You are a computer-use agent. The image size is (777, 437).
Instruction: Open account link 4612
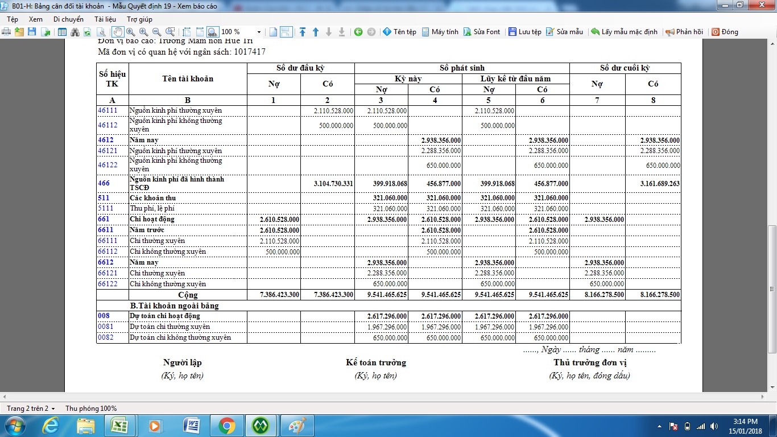(105, 140)
